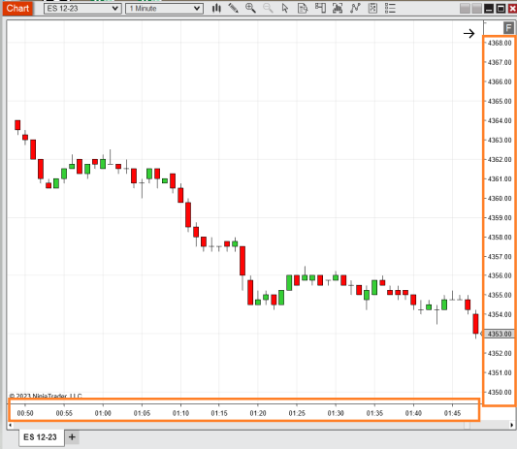The height and width of the screenshot is (449, 517).
Task: Click the last red candle near 4353
Action: tap(475, 324)
